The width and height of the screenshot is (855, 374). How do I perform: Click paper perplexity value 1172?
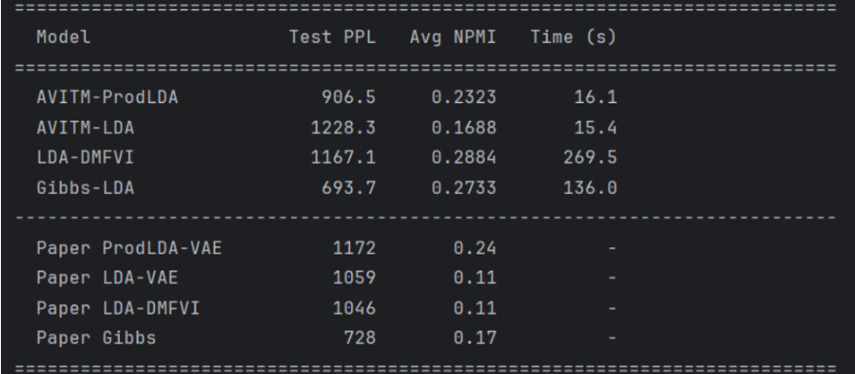[x=354, y=248]
